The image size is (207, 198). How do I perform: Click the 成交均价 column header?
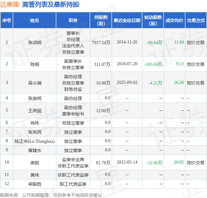pyautogui.click(x=174, y=20)
